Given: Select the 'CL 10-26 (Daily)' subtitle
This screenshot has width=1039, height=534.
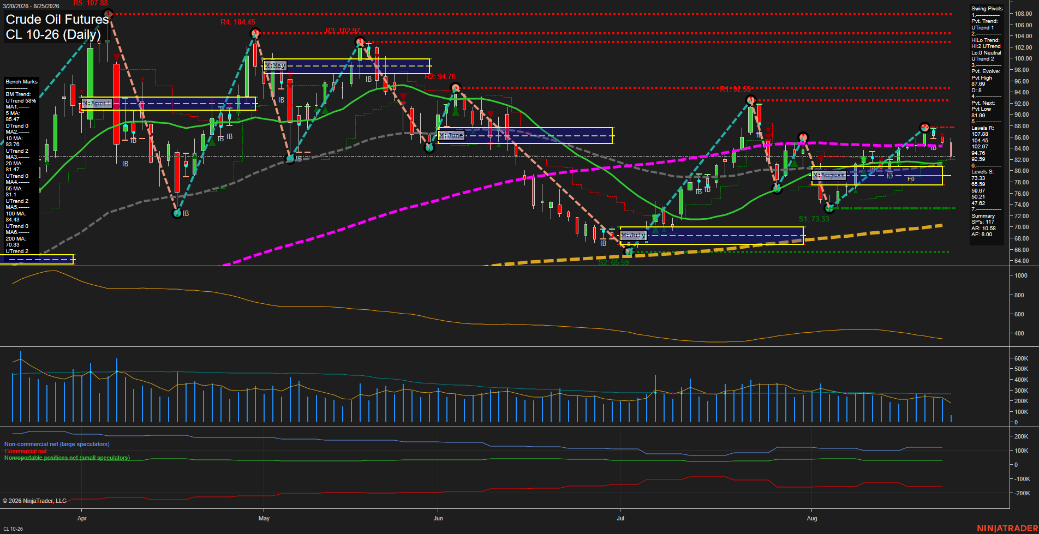Looking at the screenshot, I should pos(53,35).
